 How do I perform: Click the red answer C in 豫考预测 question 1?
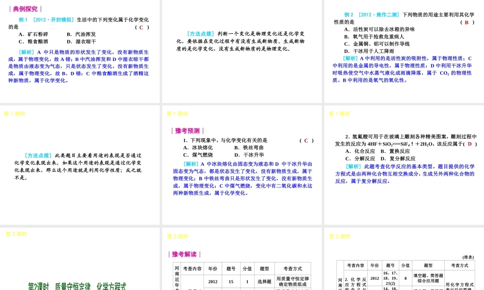pos(306,141)
